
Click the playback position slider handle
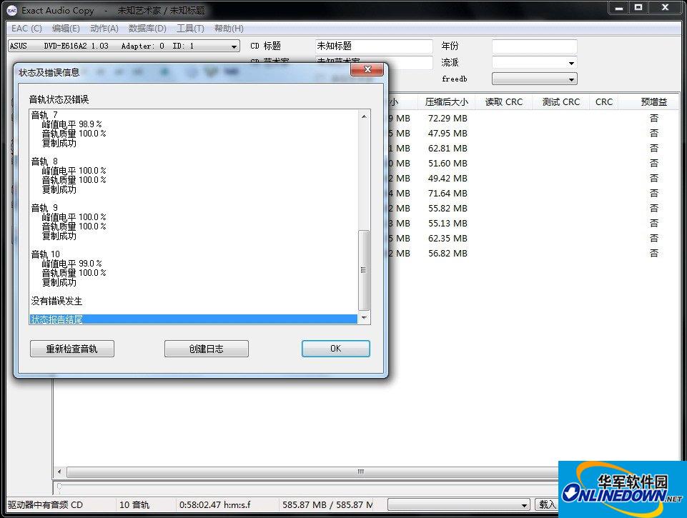click(x=59, y=486)
